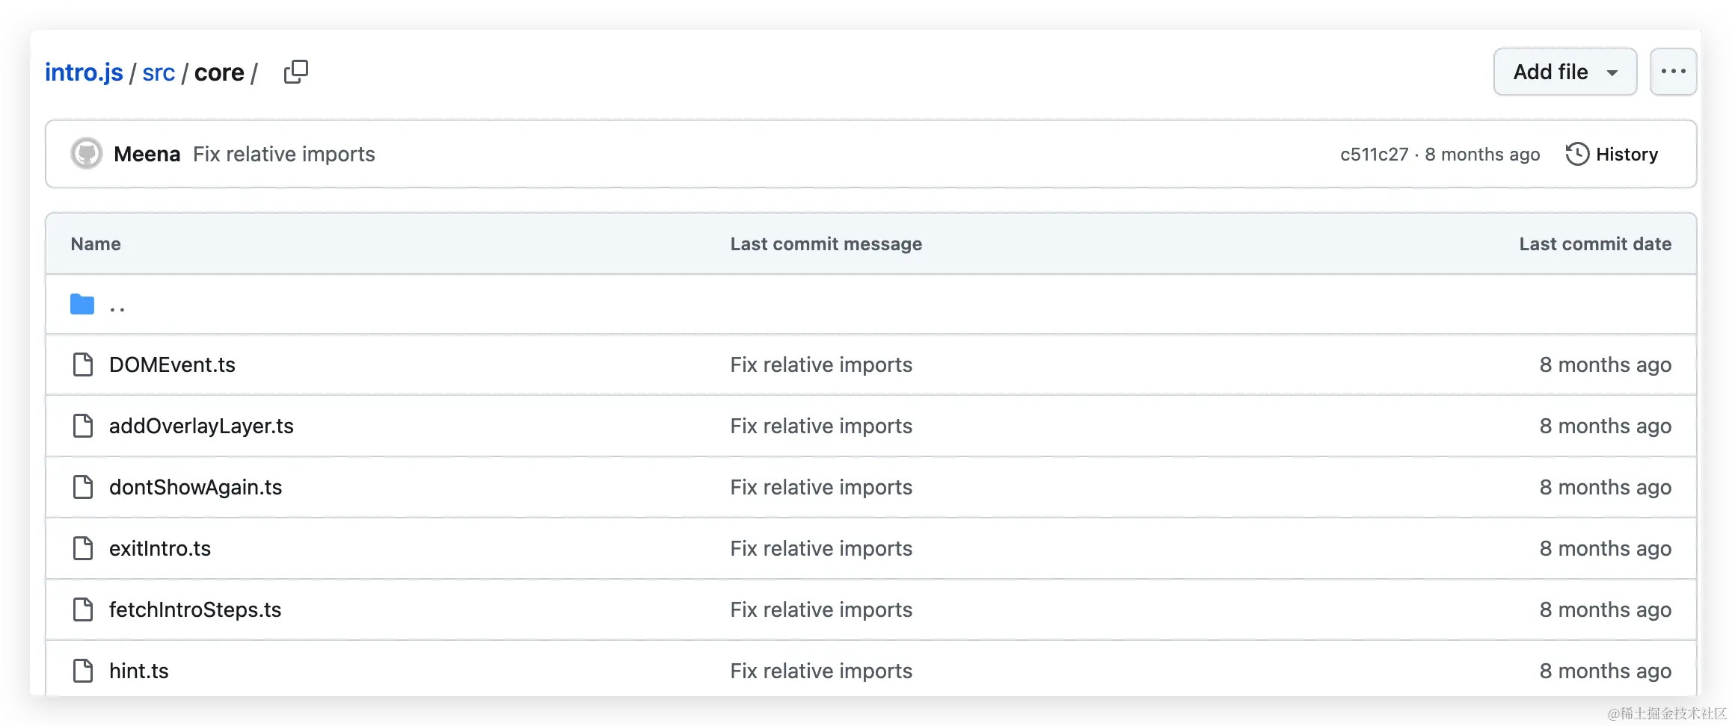
Task: Open Meena's profile link
Action: (147, 154)
